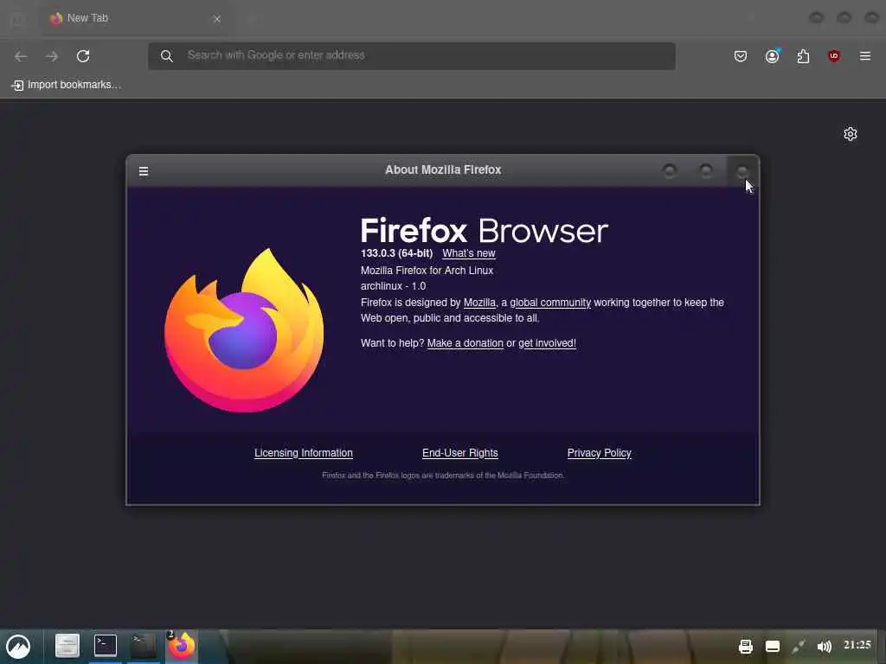Open new tab personalize gear icon

(x=851, y=134)
